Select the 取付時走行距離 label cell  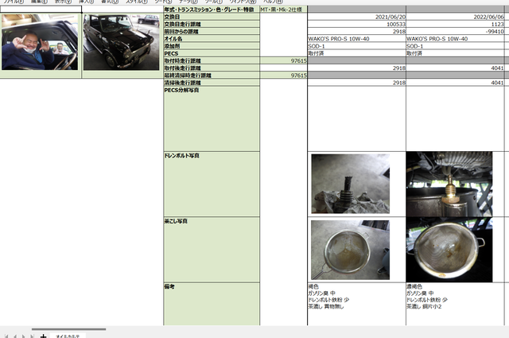(x=212, y=60)
